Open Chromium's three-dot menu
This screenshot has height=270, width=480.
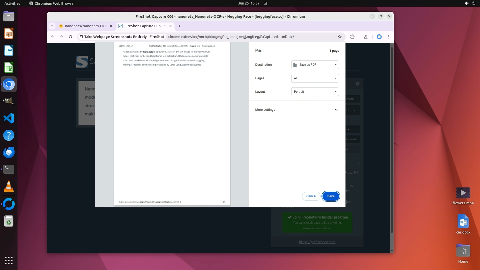tap(388, 37)
